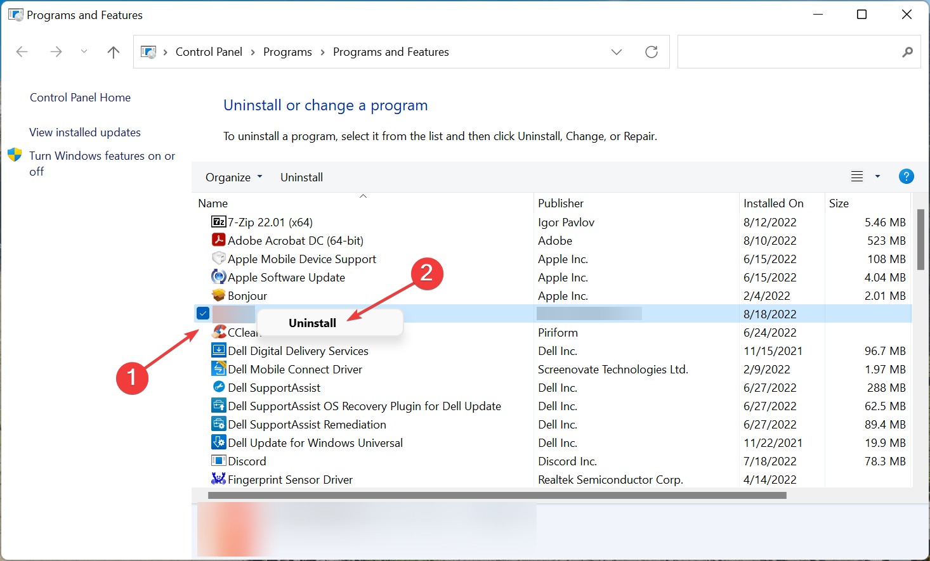
Task: Click the Programs and Features title bar icon
Action: pyautogui.click(x=16, y=15)
